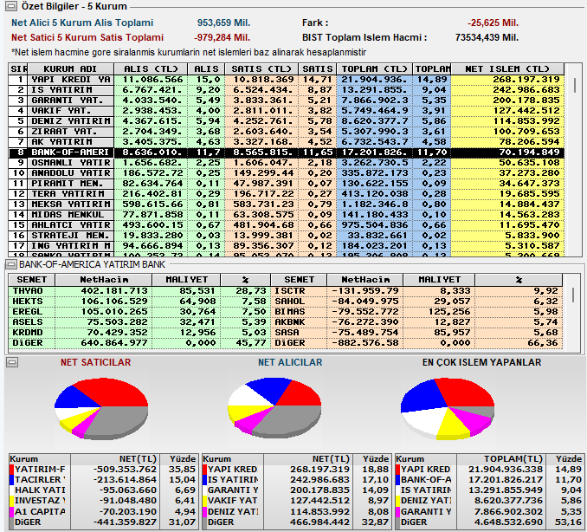This screenshot has height=532, width=587.
Task: Click the KRDMD stock row
Action: pos(139,333)
